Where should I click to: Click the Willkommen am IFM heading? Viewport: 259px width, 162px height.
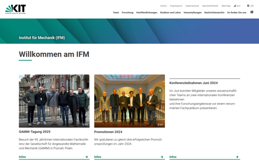[54, 54]
